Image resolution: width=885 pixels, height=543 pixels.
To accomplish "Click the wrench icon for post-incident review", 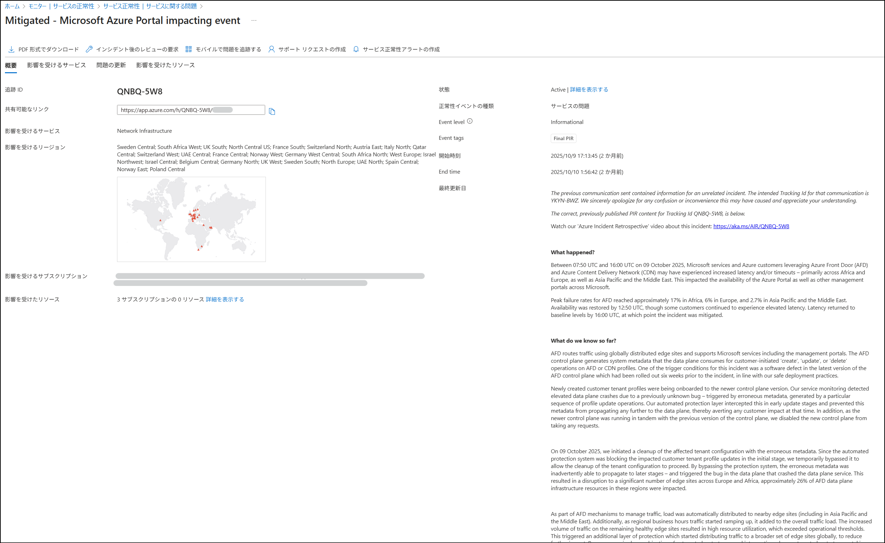I will (x=89, y=49).
